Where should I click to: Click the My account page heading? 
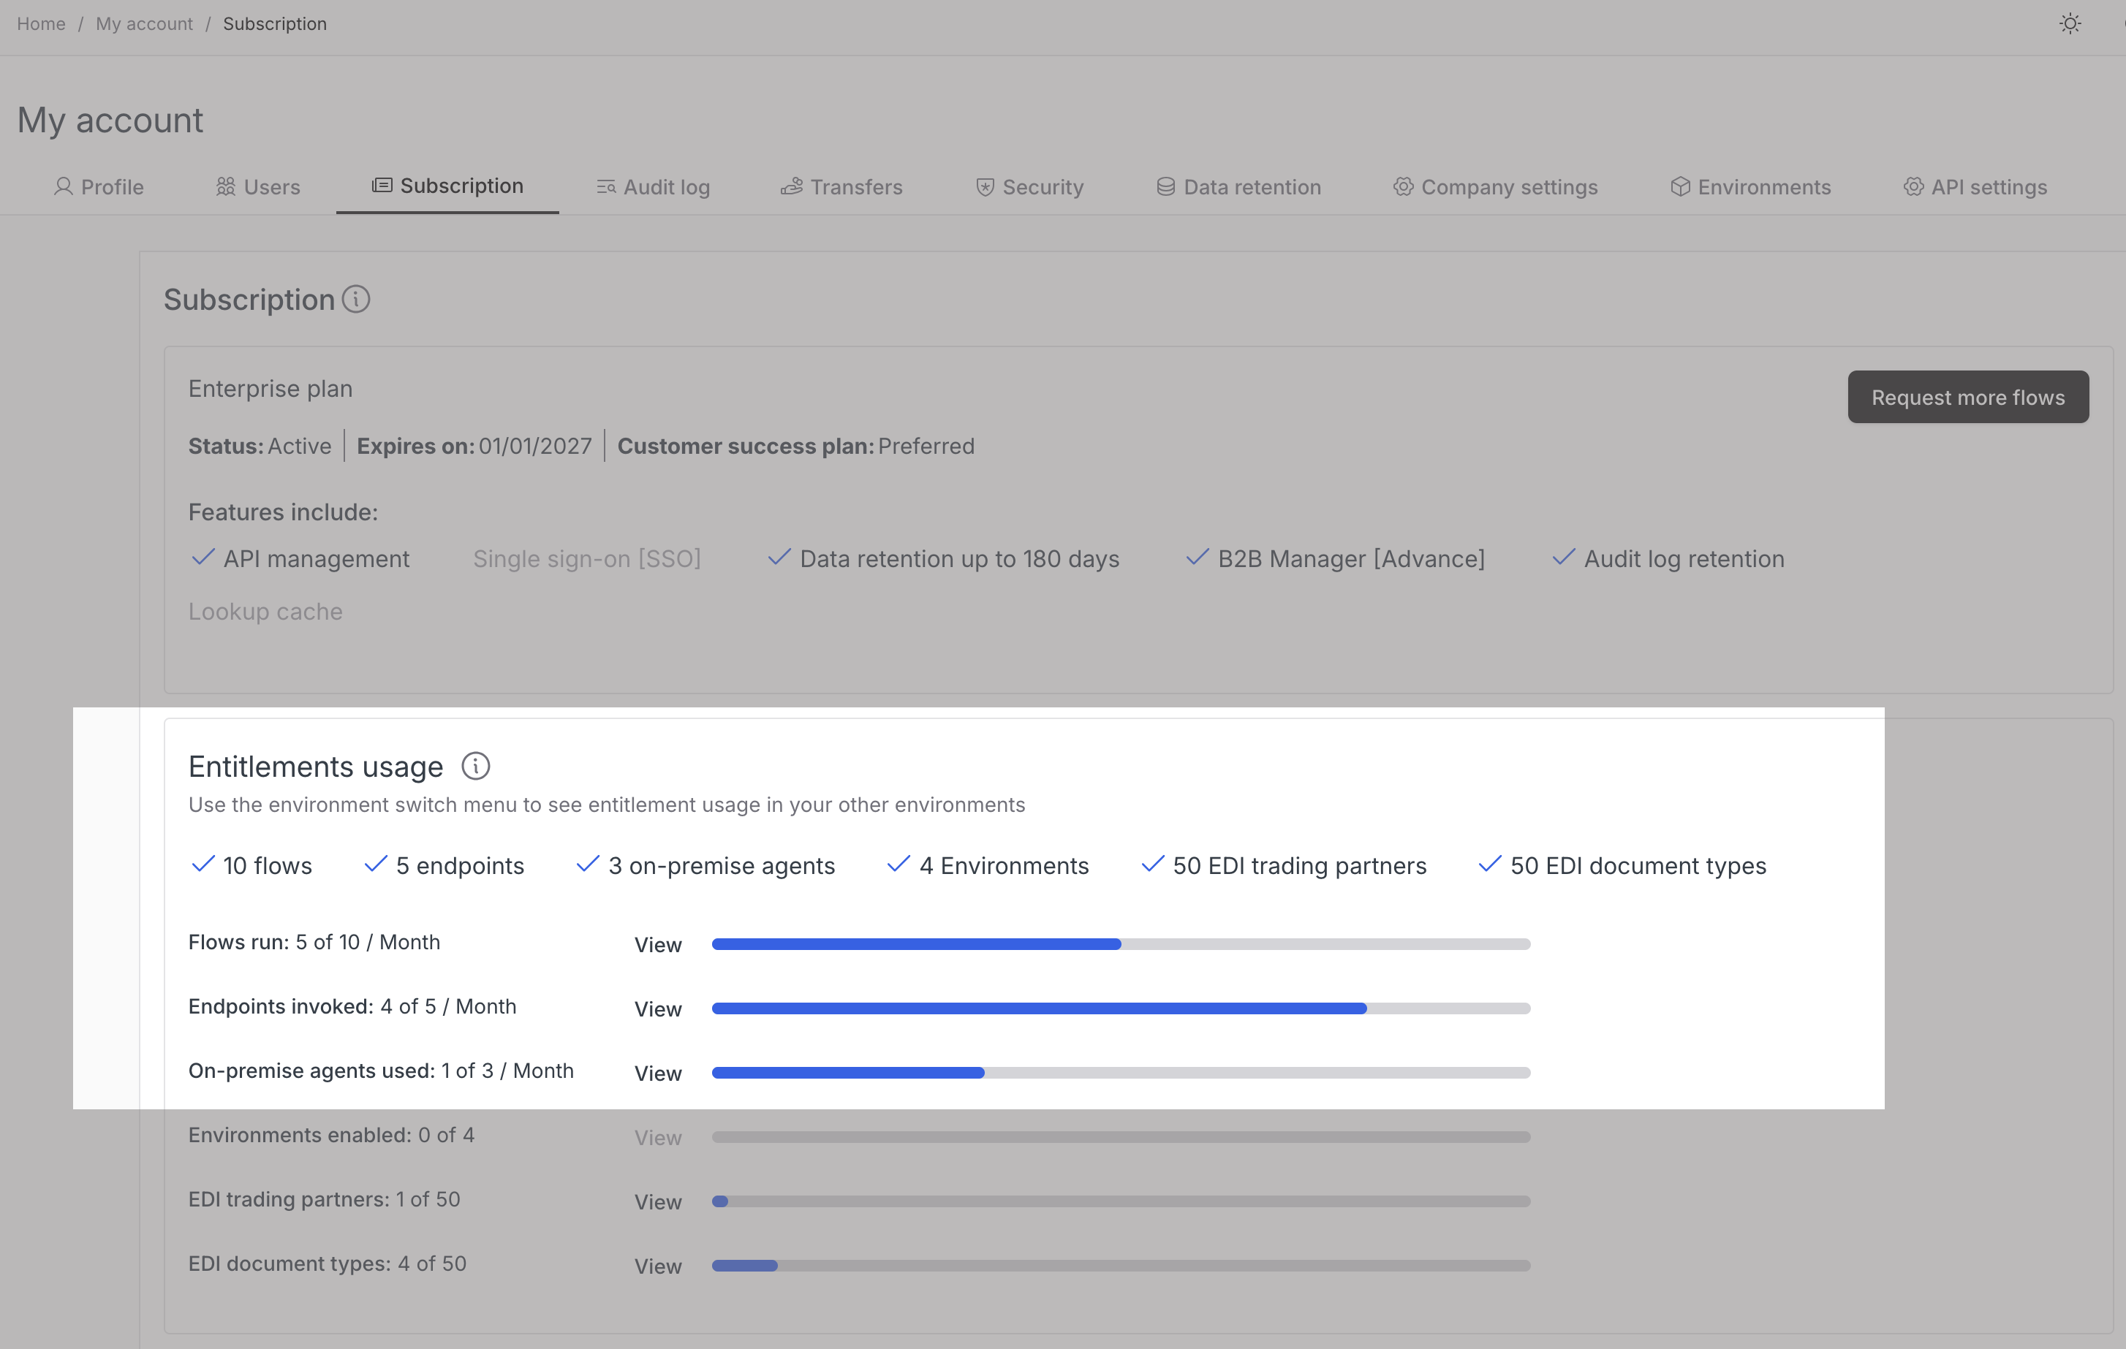pos(110,120)
